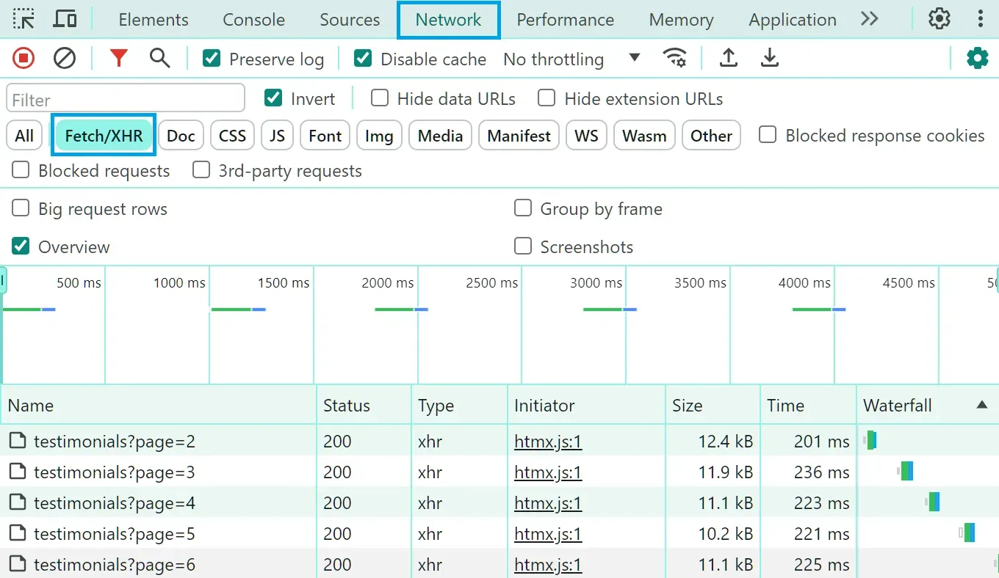This screenshot has width=999, height=578.
Task: Uncheck Preserve log
Action: click(x=212, y=59)
